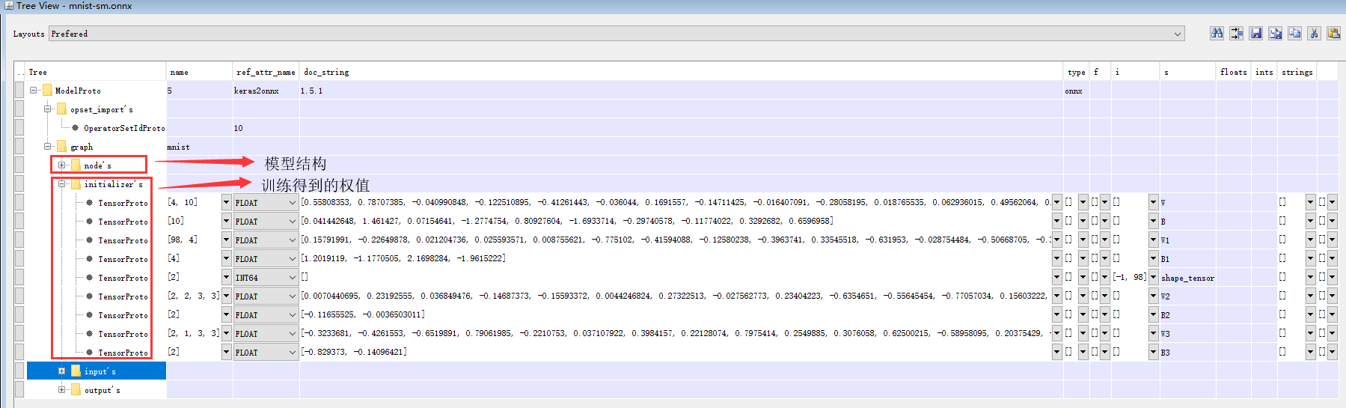Viewport: 1346px width, 408px height.
Task: Click the Save As toolbar icon
Action: coord(1275,33)
